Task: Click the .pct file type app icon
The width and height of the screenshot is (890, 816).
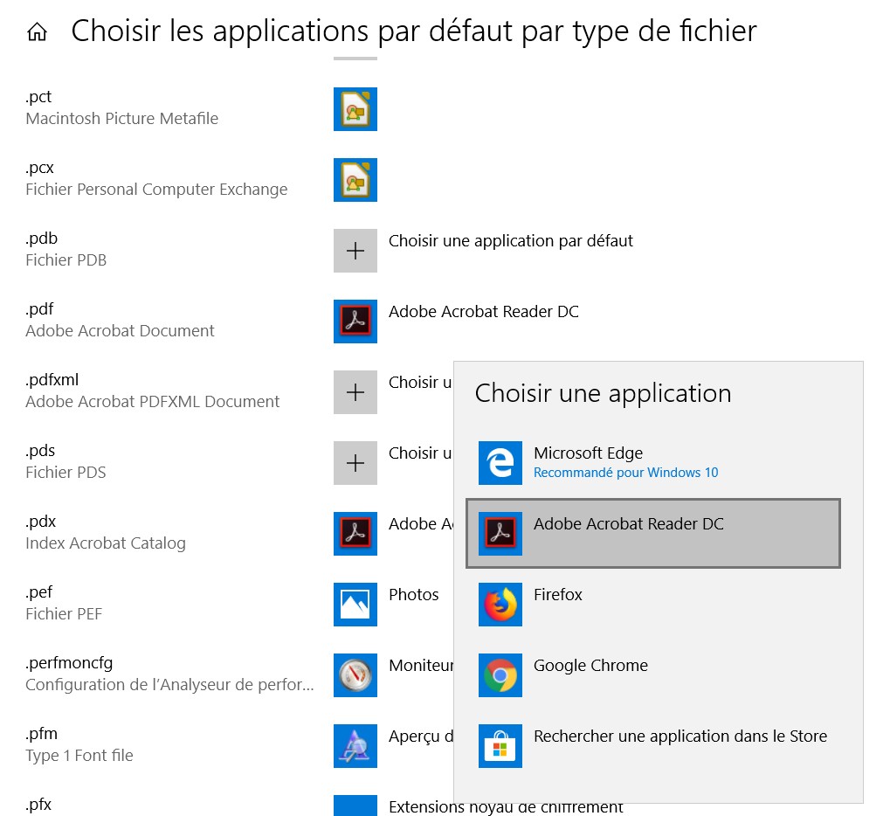Action: click(355, 109)
